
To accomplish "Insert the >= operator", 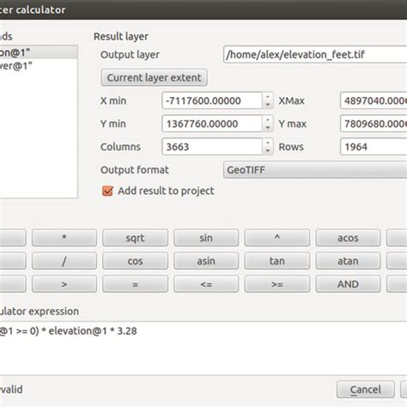I will tap(277, 284).
